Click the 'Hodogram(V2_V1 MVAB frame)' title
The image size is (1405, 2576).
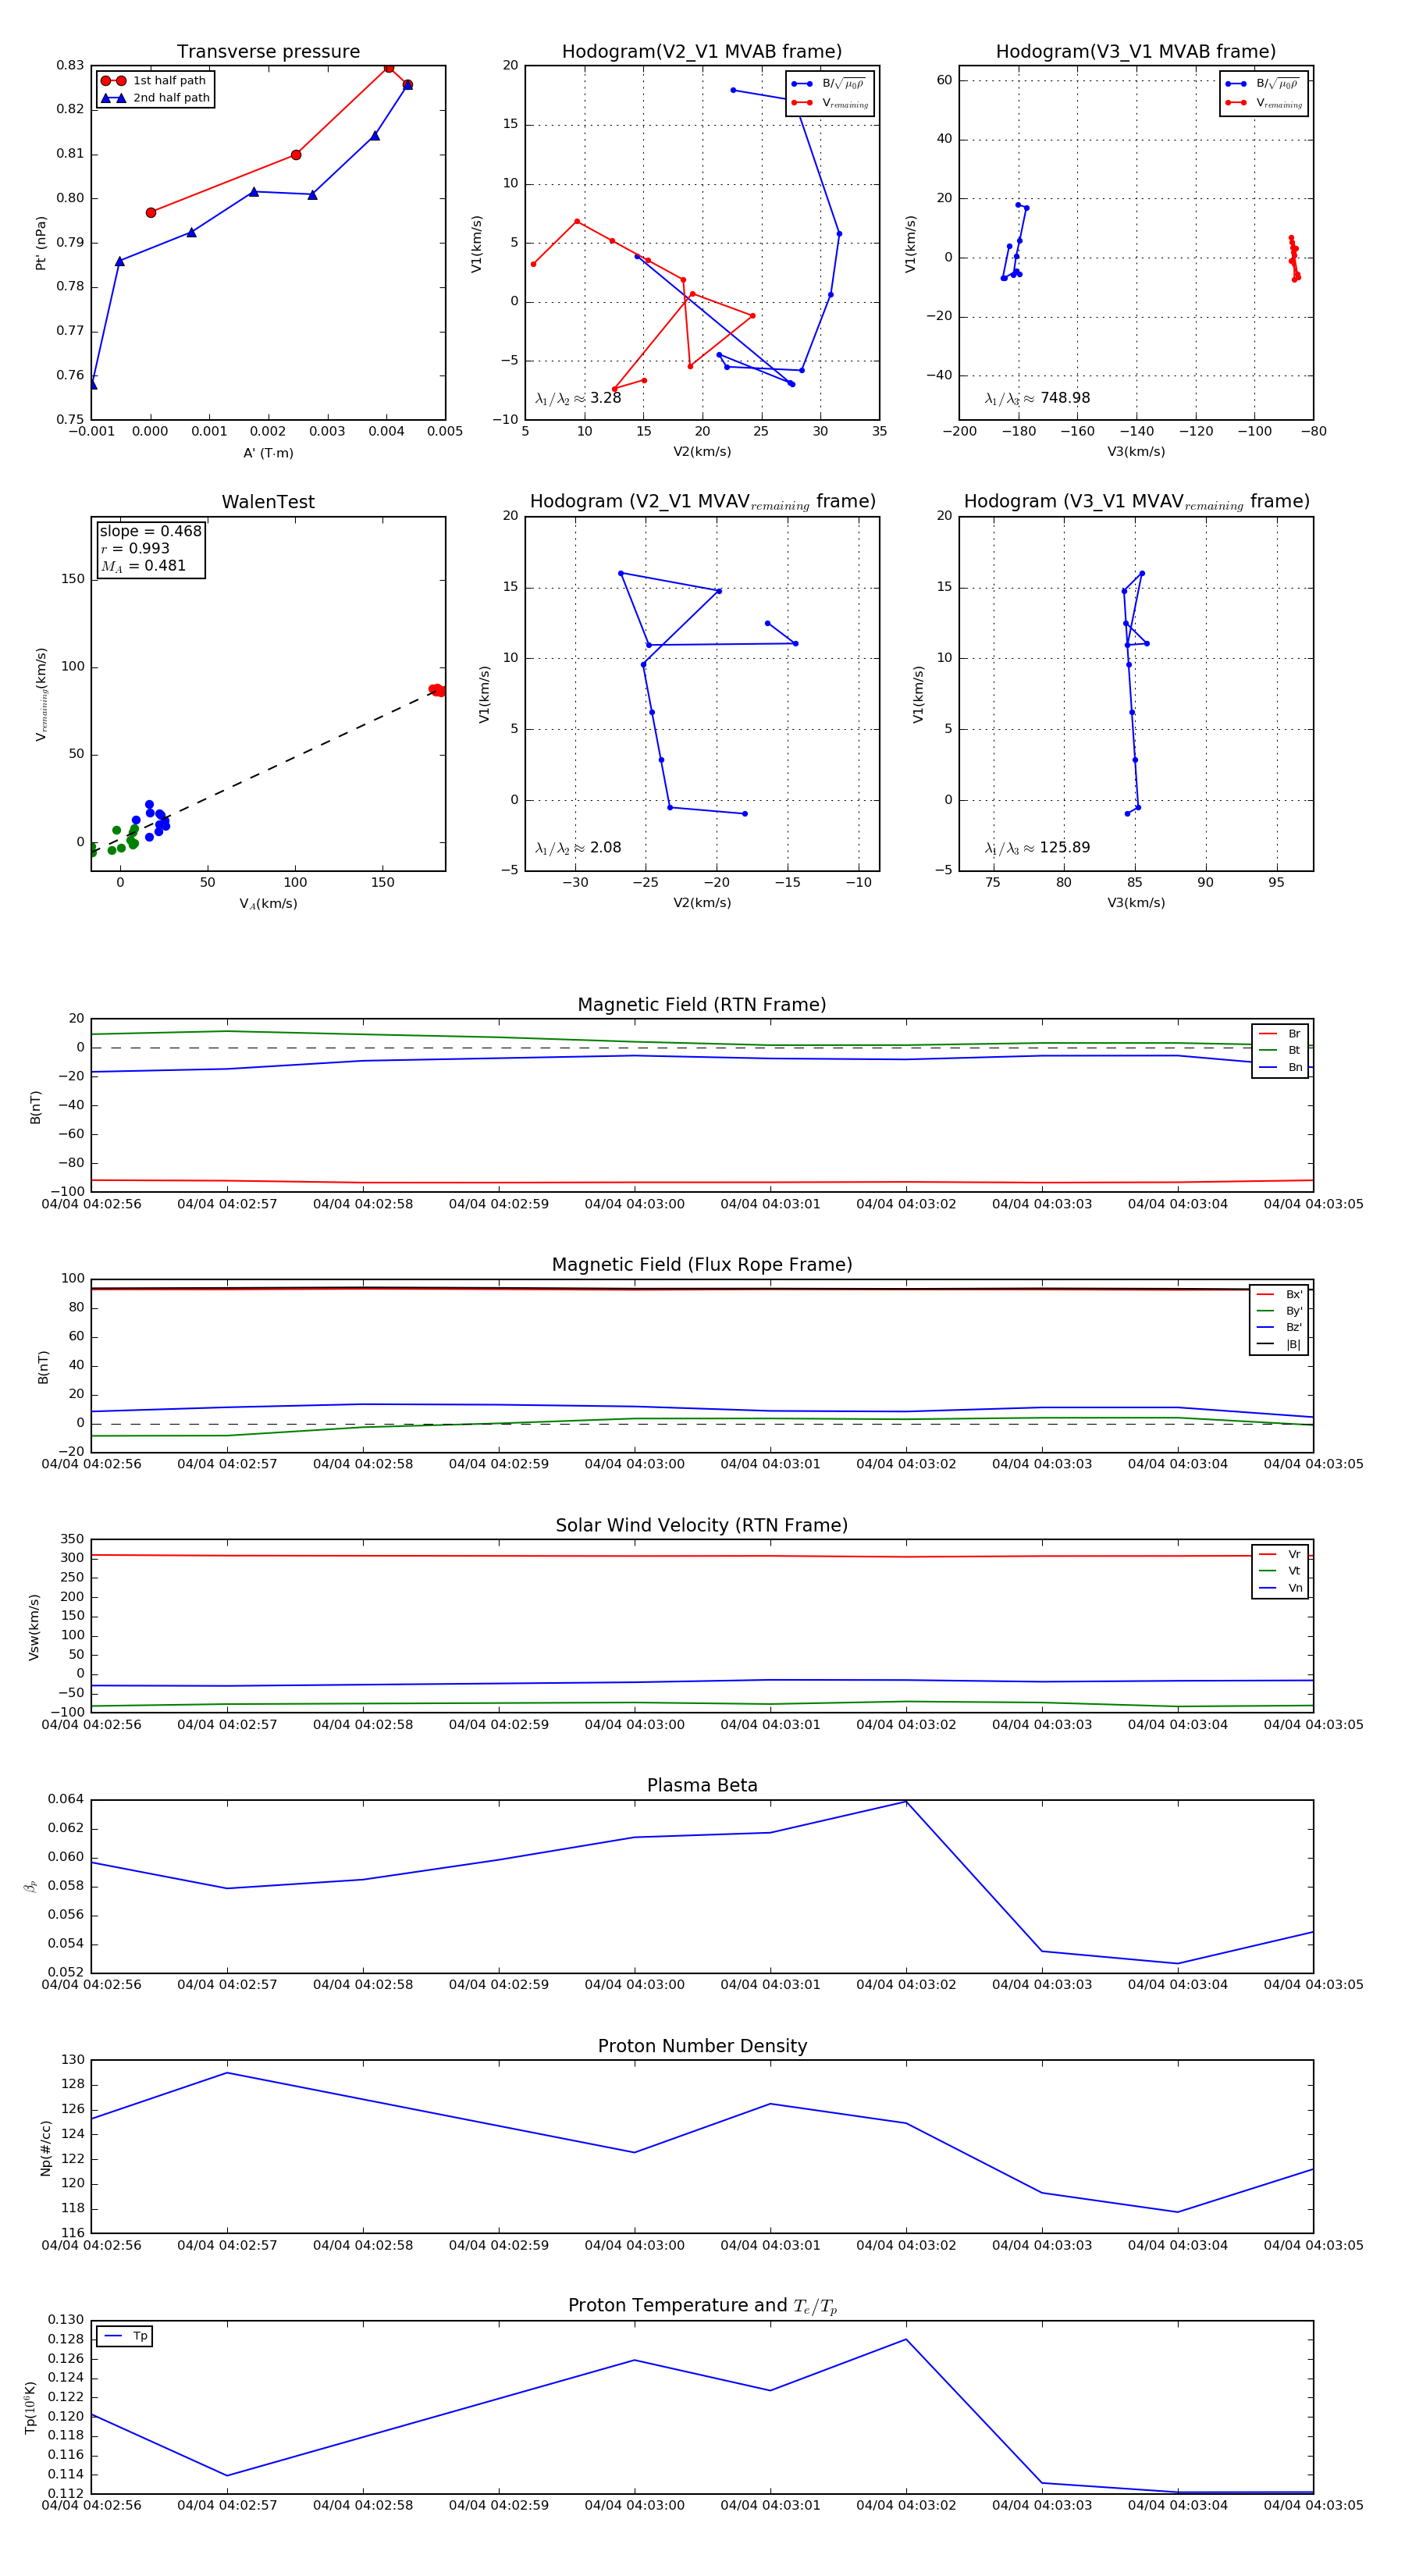(702, 52)
